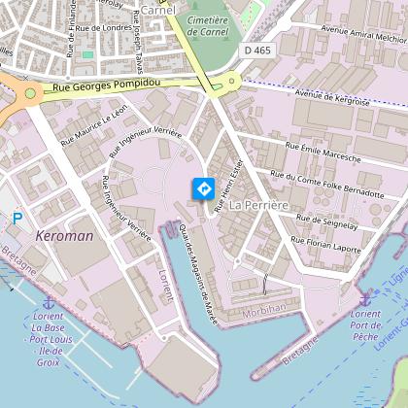Click the blue parking P icon

pos(17,219)
